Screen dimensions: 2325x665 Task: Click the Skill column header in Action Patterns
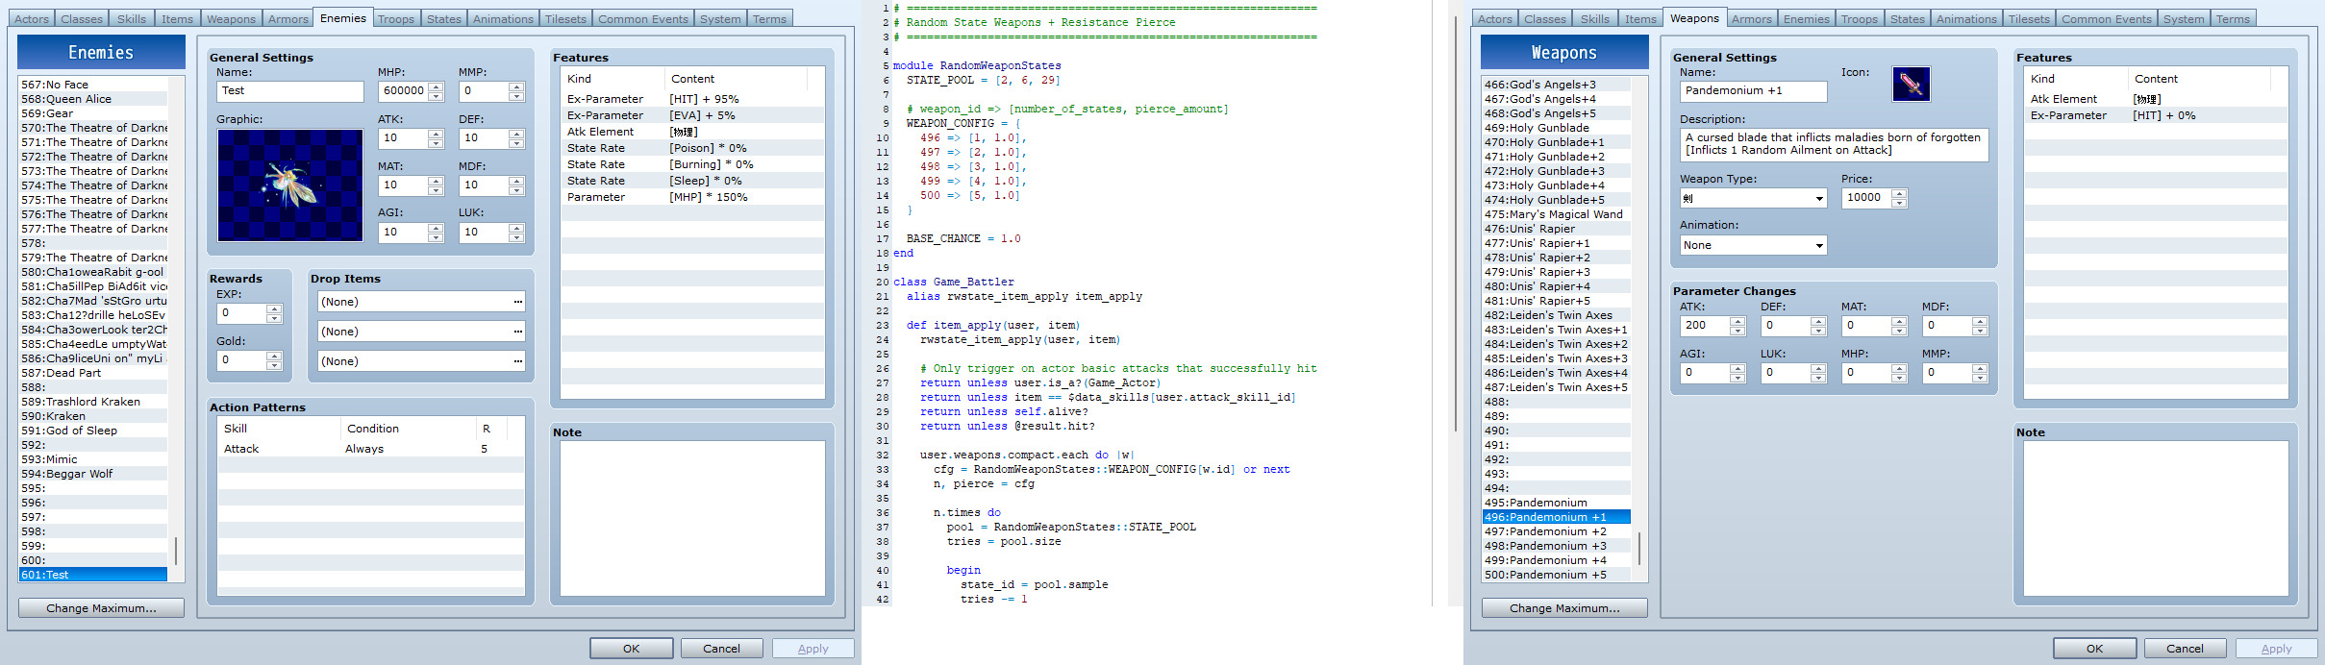(x=279, y=429)
